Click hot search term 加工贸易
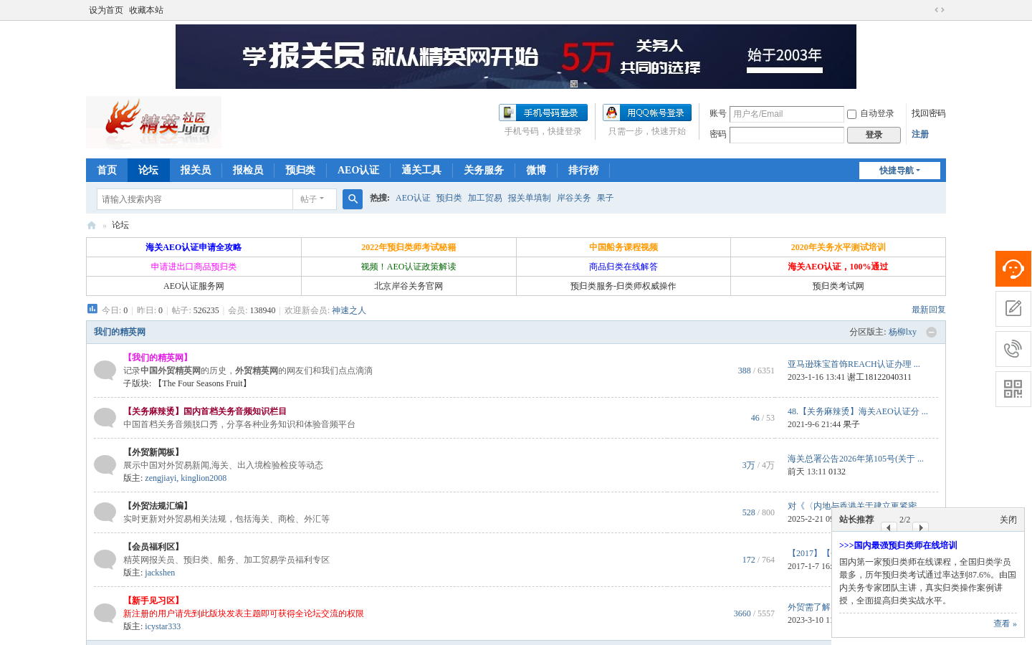Viewport: 1032px width, 645px height. pos(485,198)
